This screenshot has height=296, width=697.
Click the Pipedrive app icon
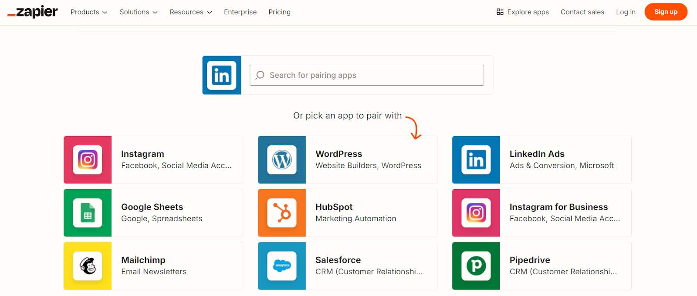pyautogui.click(x=476, y=266)
